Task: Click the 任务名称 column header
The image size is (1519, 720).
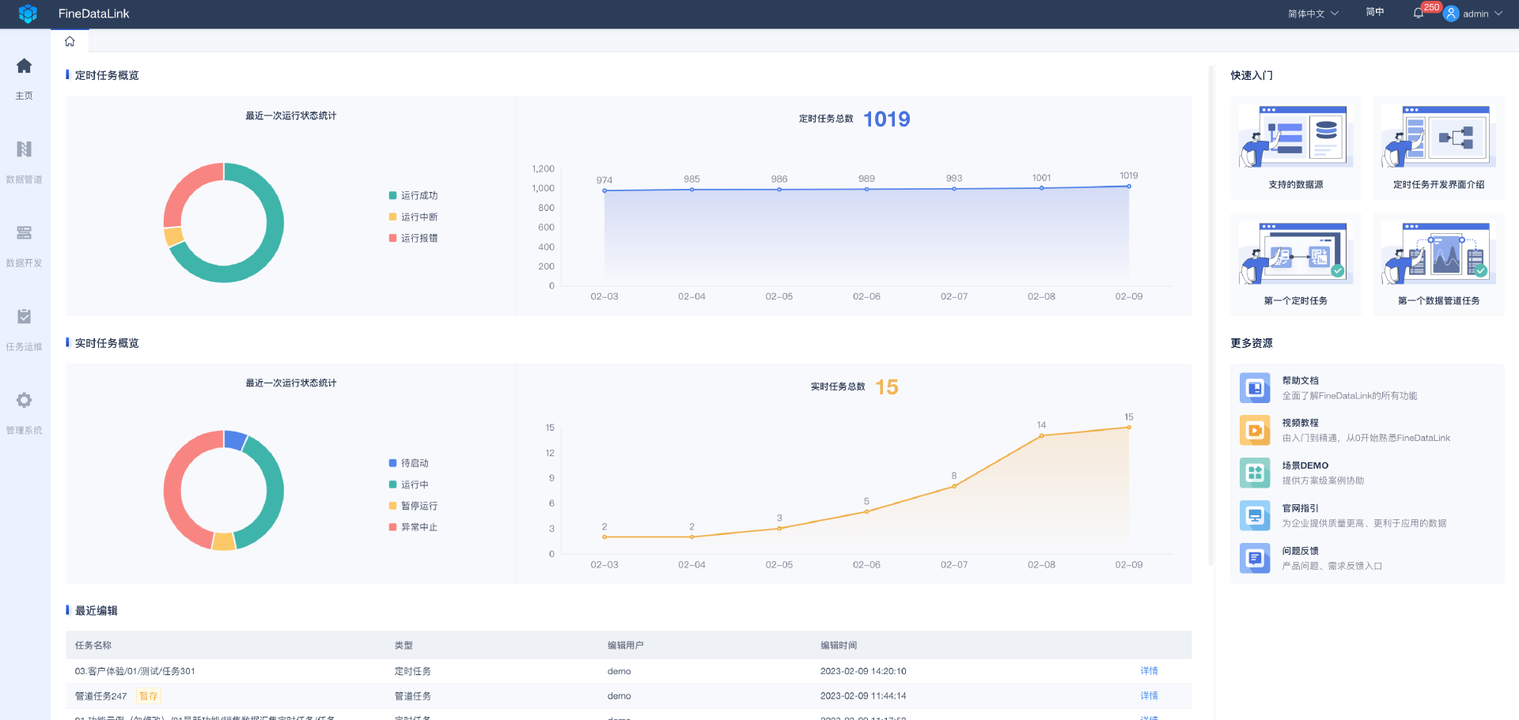Action: click(93, 646)
